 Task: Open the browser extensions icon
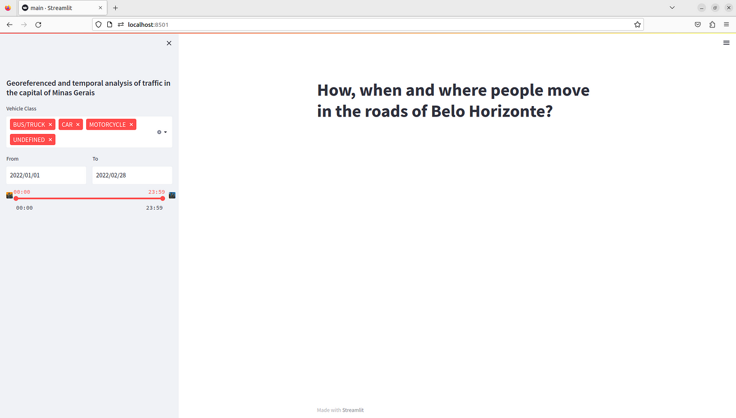click(x=712, y=25)
